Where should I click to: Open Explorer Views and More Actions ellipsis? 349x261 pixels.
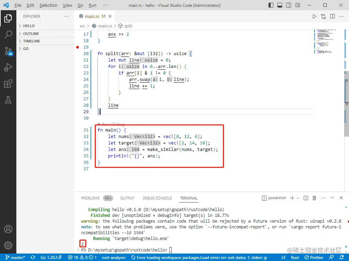tap(66, 16)
